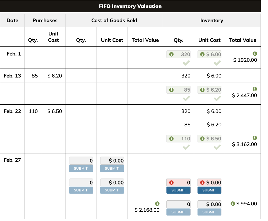View the hint for Feb 22 quantity 110
The image size is (268, 221).
click(172, 138)
